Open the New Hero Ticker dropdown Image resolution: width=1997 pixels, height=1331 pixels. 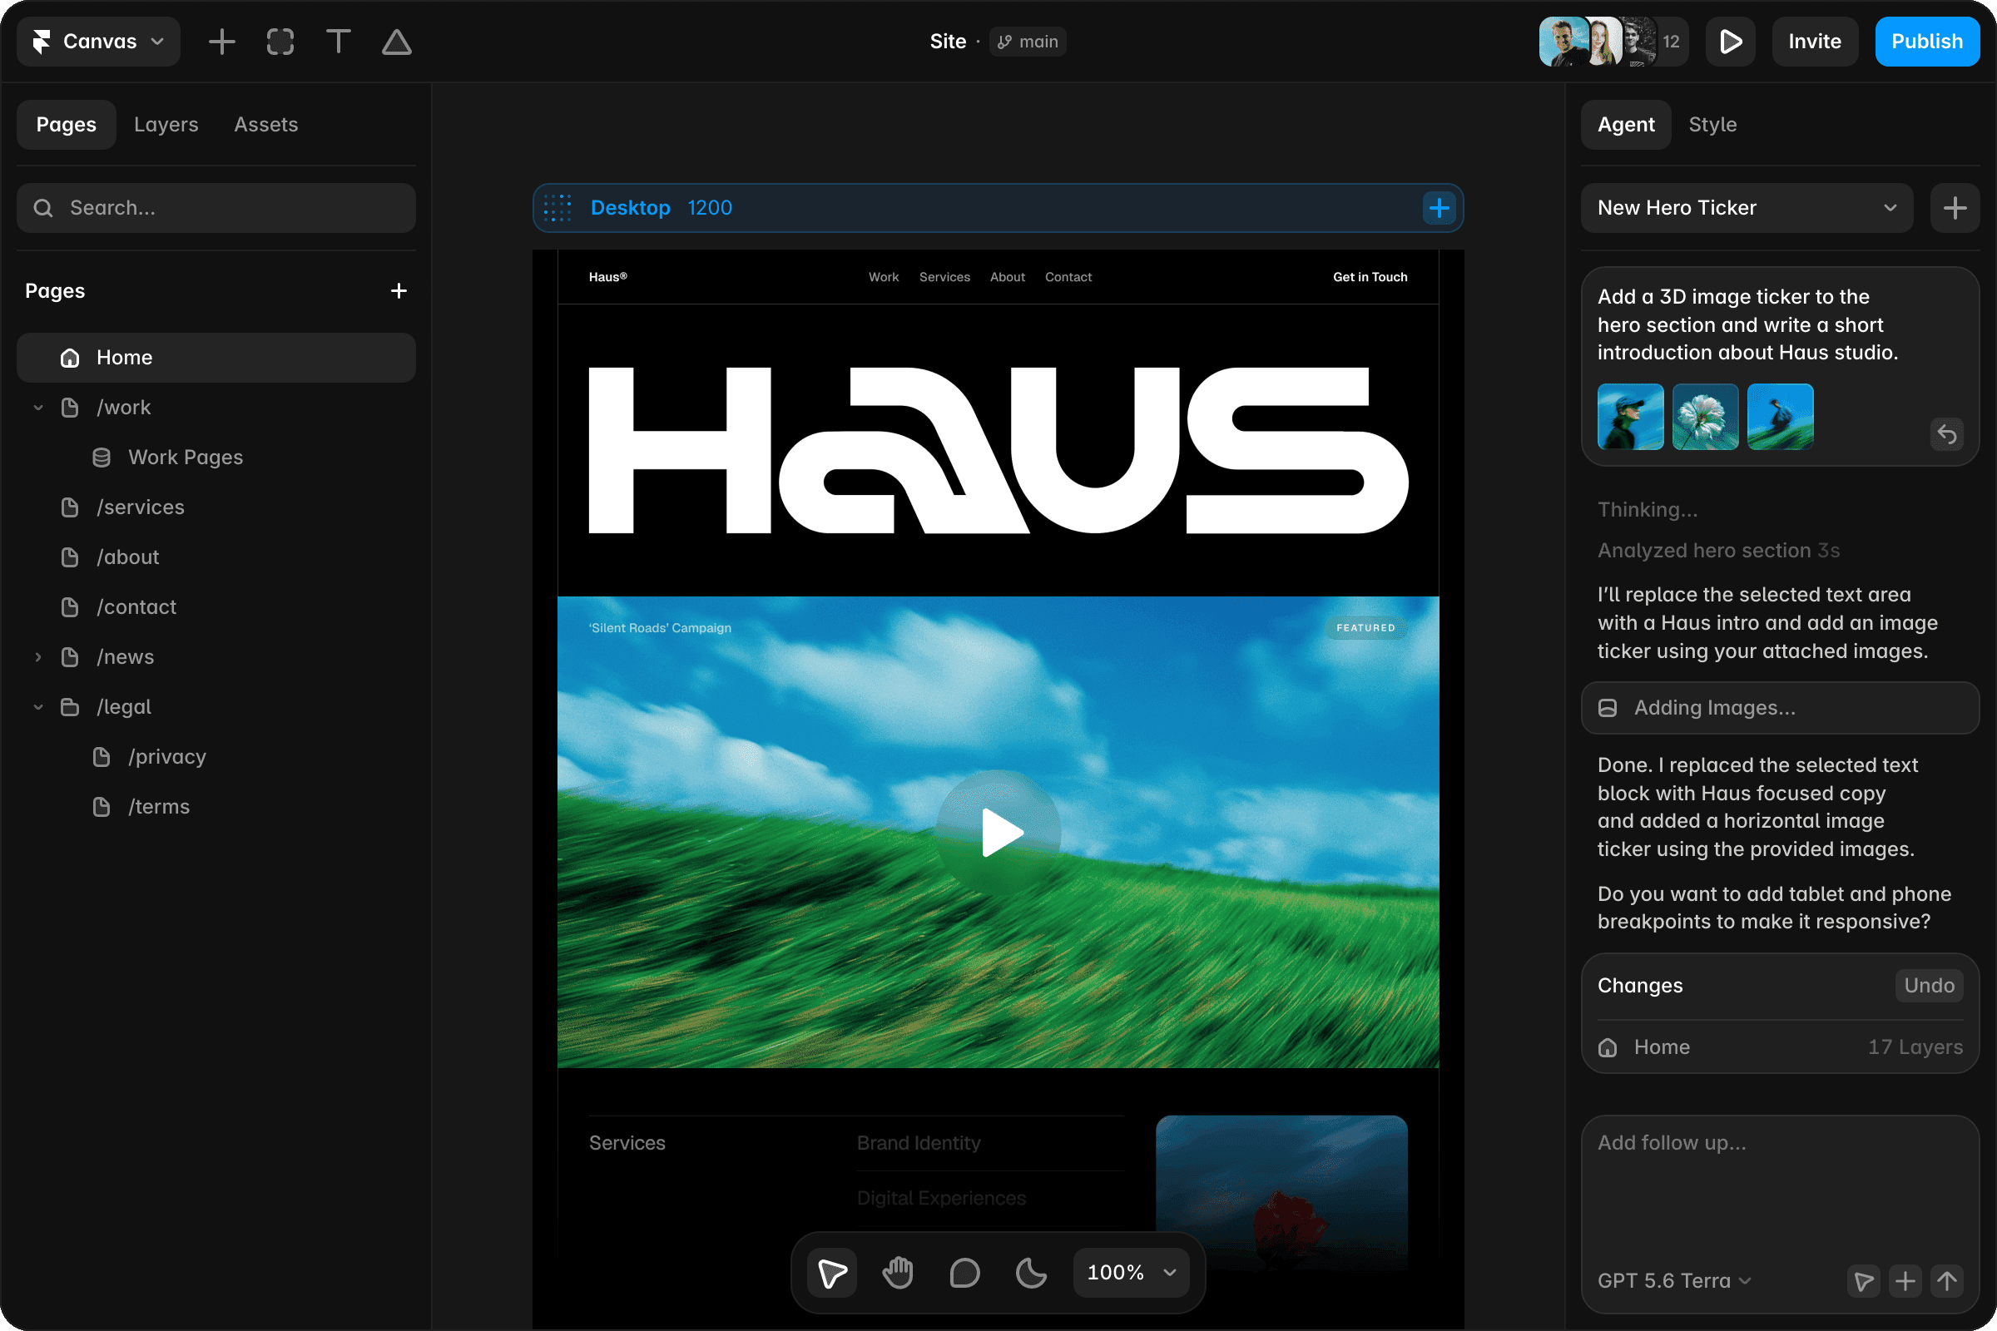pos(1747,208)
